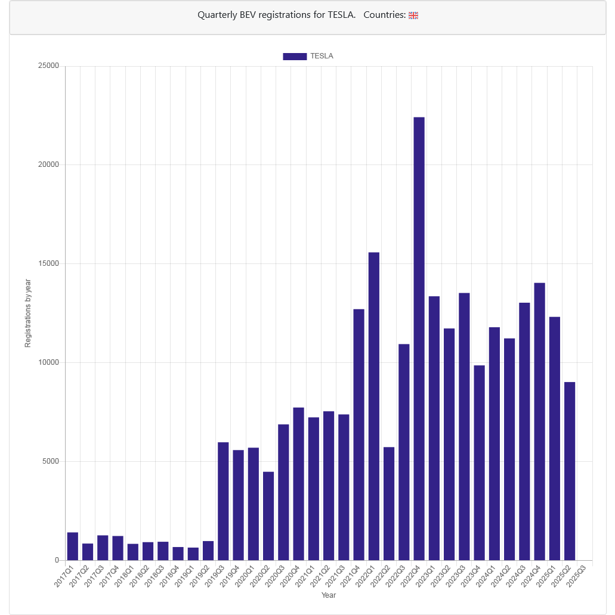The image size is (615, 615).
Task: Select the 2020Q2 bar
Action: point(268,515)
